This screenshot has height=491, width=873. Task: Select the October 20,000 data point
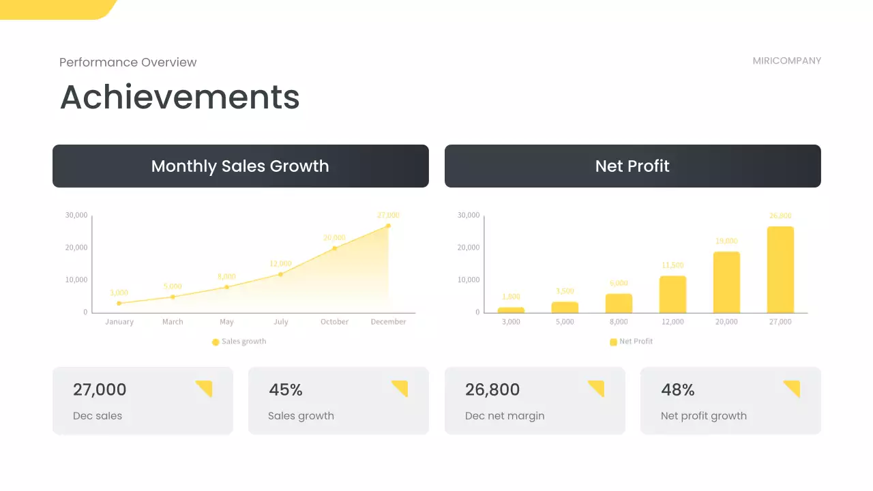pos(334,248)
